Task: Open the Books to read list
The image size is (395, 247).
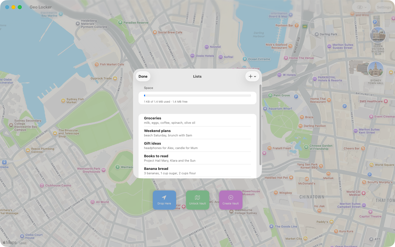Action: (x=198, y=158)
